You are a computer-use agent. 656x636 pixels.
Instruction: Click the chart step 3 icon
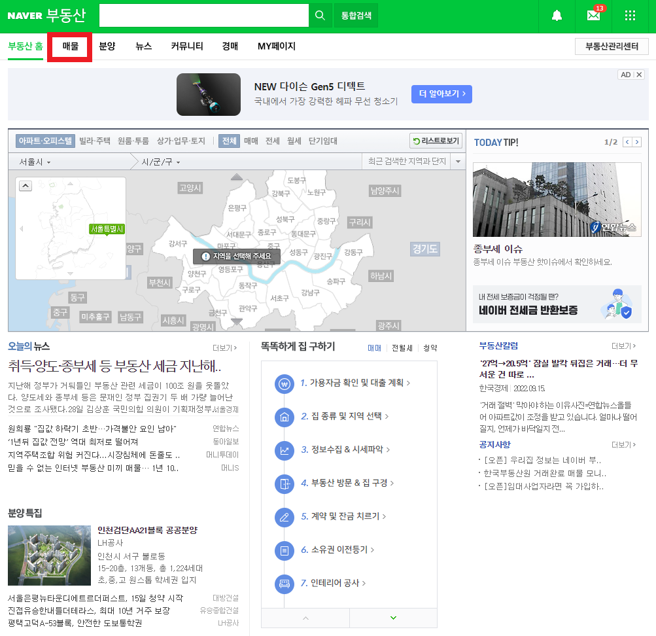click(285, 451)
